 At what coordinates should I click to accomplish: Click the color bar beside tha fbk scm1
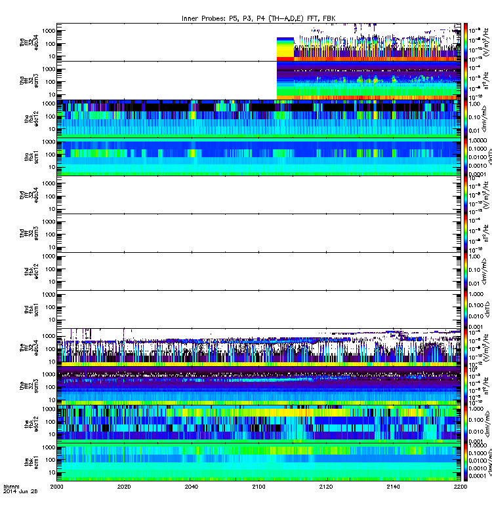[466, 157]
